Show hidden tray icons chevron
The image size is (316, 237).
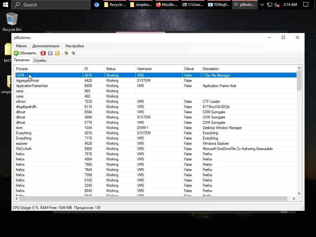click(x=262, y=5)
